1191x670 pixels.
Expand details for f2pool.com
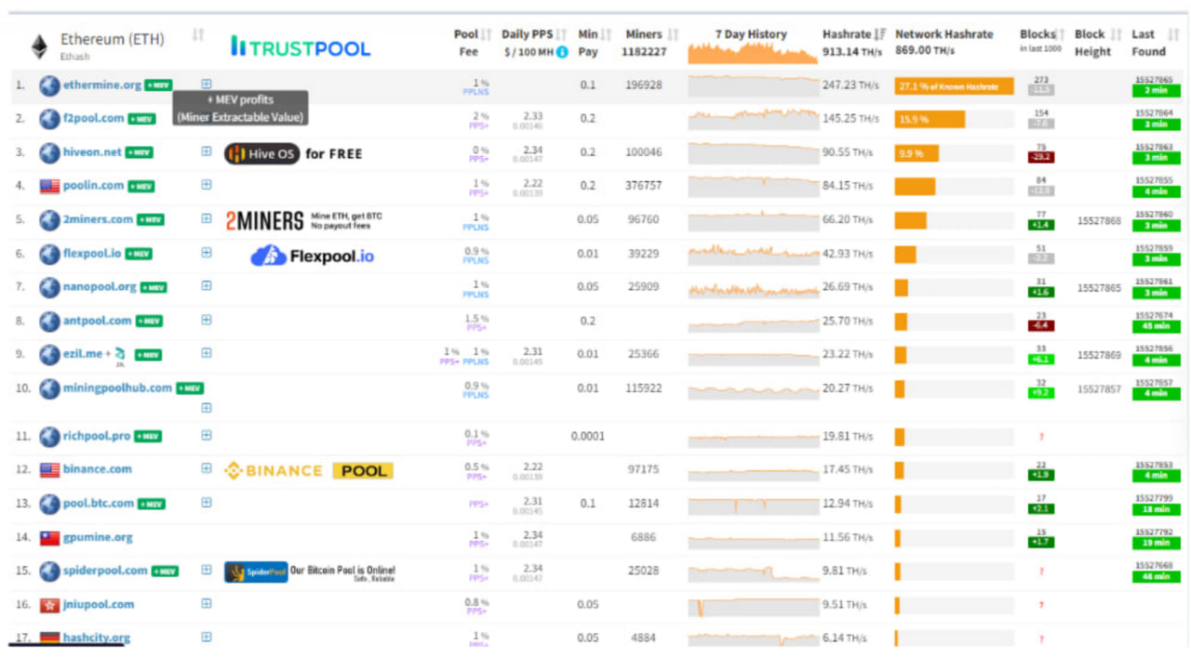coord(206,118)
